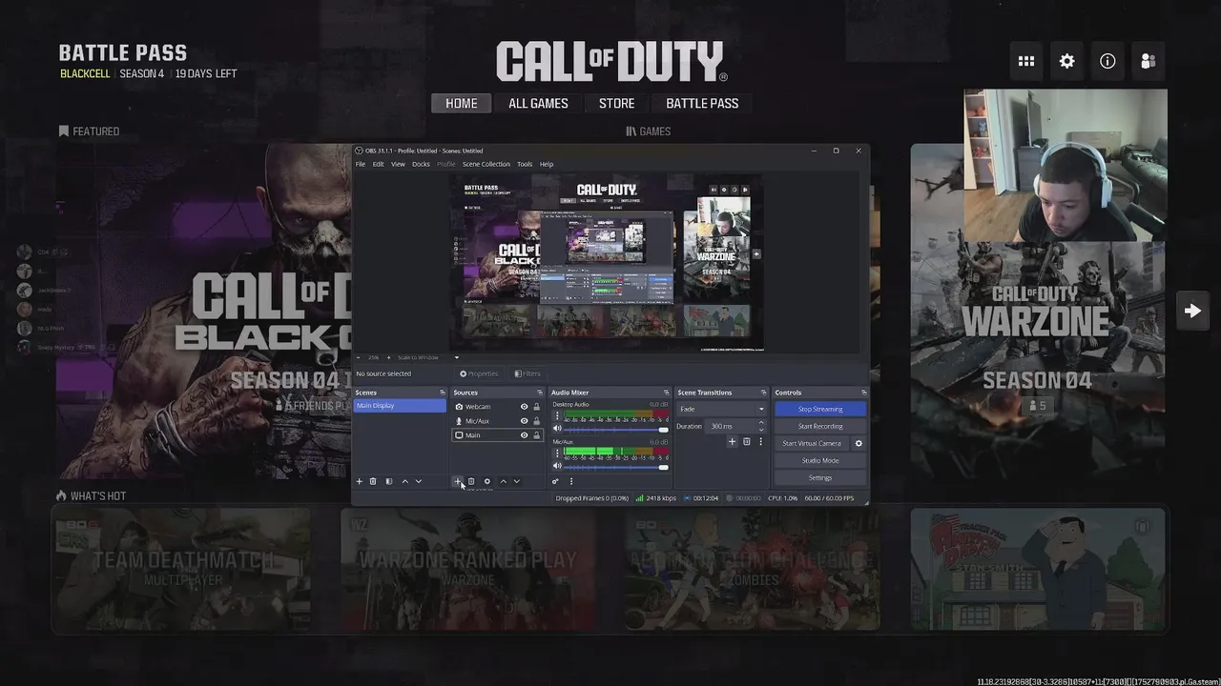Viewport: 1221px width, 686px height.
Task: Move scene up in the Scenes panel
Action: coord(404,481)
